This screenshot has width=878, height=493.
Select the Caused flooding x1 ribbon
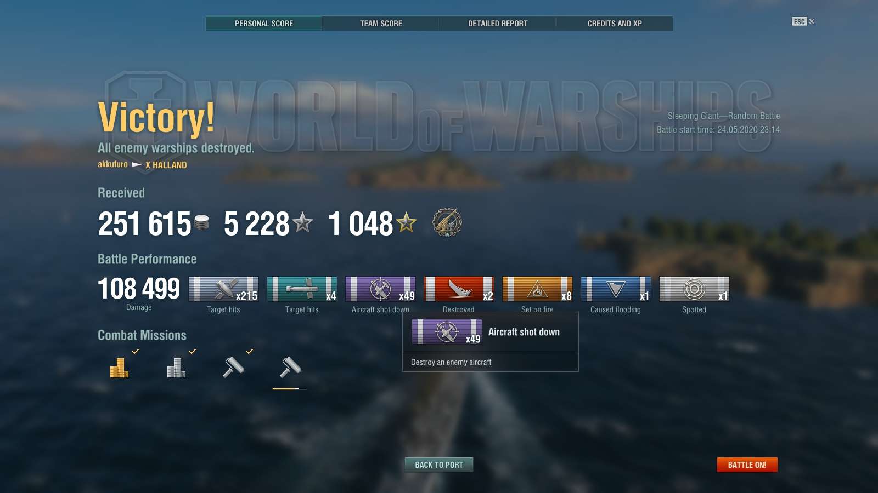tap(616, 289)
